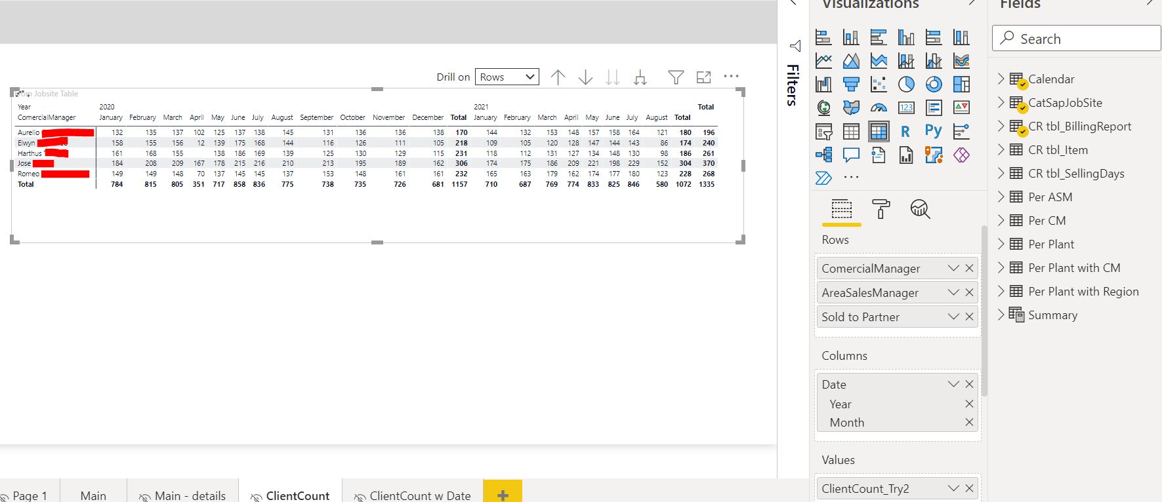Select the KPI visual
1162x502 pixels.
[x=961, y=107]
